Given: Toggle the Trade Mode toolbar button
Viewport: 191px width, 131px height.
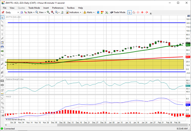Looking at the screenshot, I should click(118, 12).
